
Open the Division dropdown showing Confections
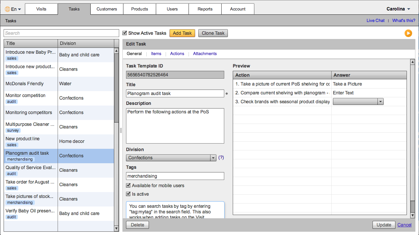coord(171,158)
